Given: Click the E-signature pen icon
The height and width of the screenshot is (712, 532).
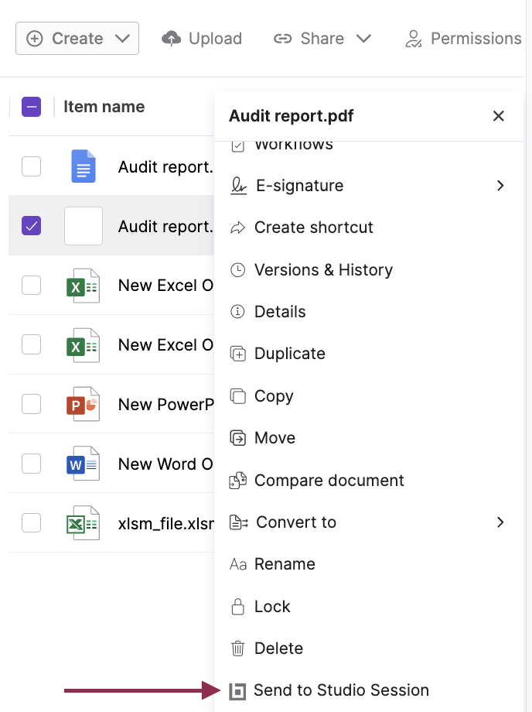Looking at the screenshot, I should coord(239,186).
